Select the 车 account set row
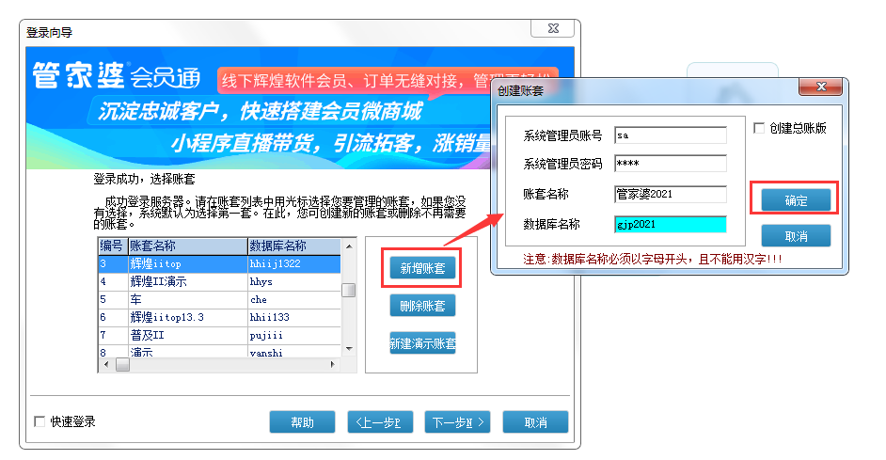The width and height of the screenshot is (886, 460). (x=220, y=299)
